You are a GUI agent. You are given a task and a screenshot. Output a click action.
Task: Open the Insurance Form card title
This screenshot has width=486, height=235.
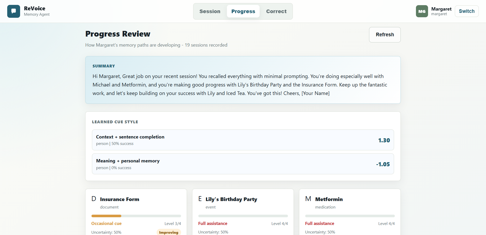(x=120, y=199)
